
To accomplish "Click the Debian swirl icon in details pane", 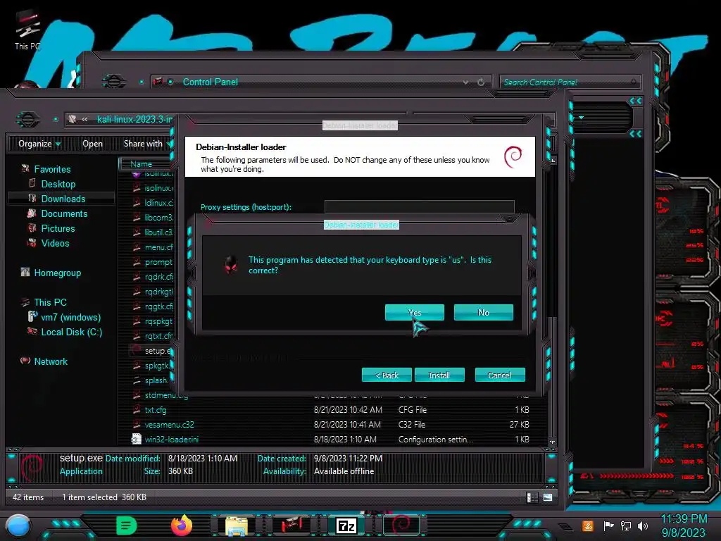I will [x=31, y=466].
